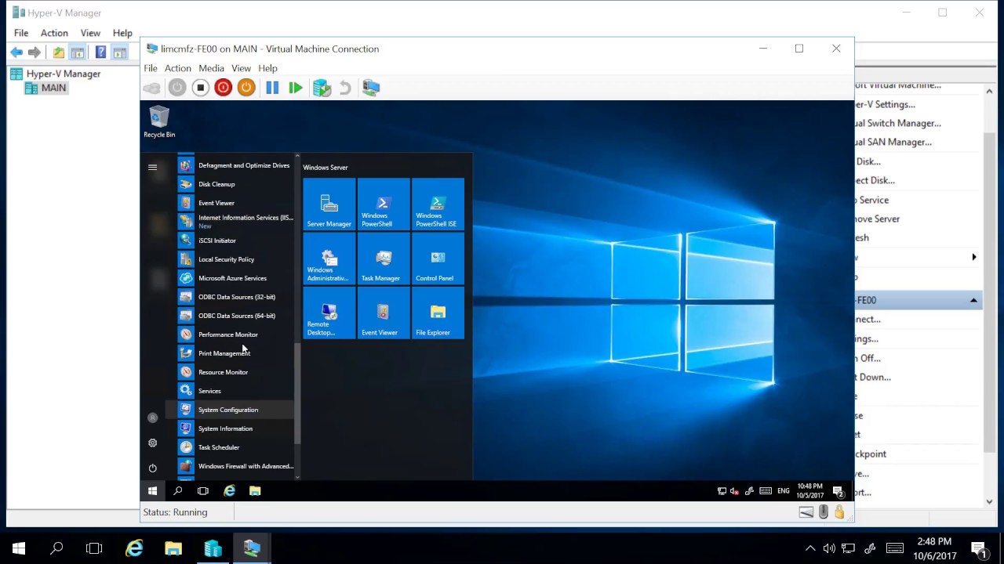
Task: Collapse the FE00 actions section header
Action: (973, 300)
